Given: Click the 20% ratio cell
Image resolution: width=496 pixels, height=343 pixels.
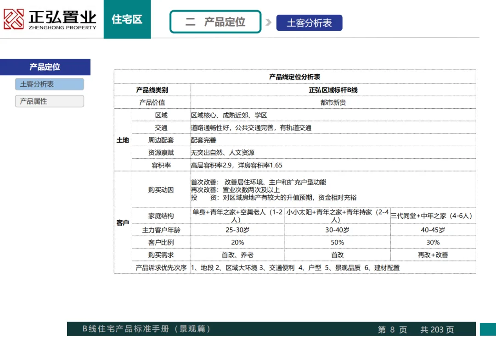Looking at the screenshot, I should click(x=237, y=242).
